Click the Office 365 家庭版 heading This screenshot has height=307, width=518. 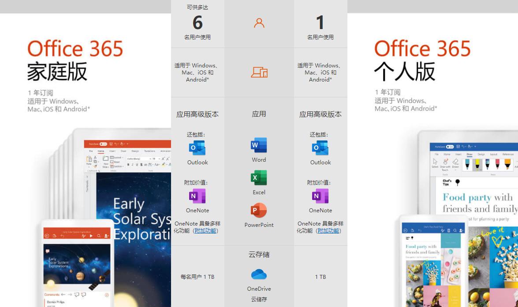(x=75, y=60)
